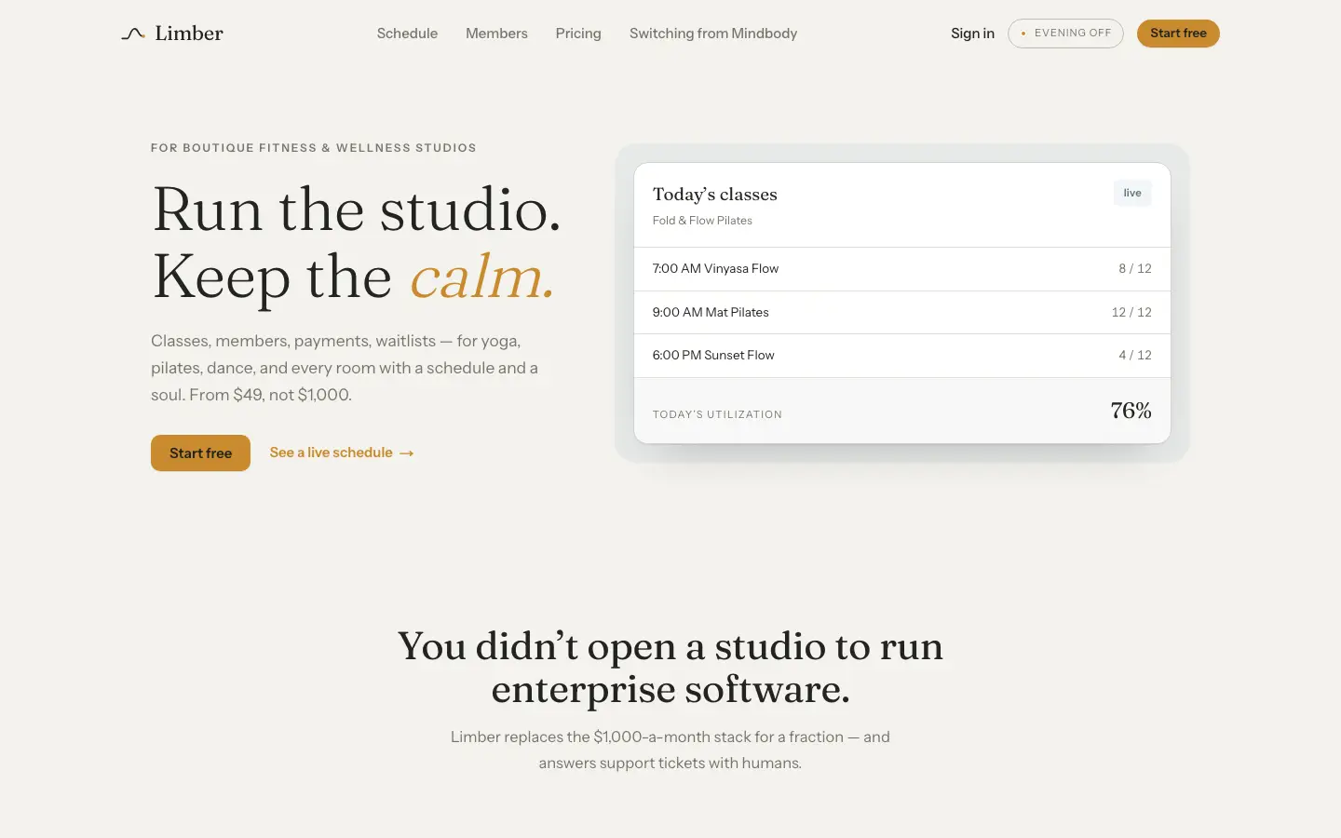Click the 4 / 12 capacity count
The height and width of the screenshot is (838, 1341).
tap(1135, 355)
